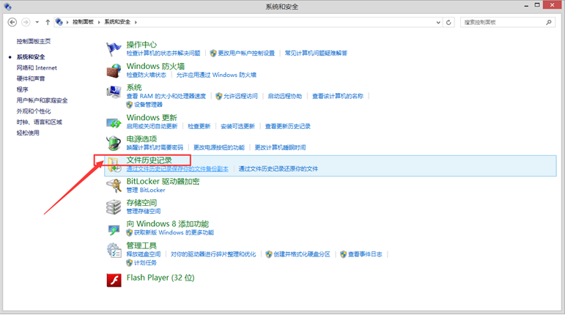Open the Storage Spaces drives icon
Image resolution: width=565 pixels, height=315 pixels.
pos(114,207)
